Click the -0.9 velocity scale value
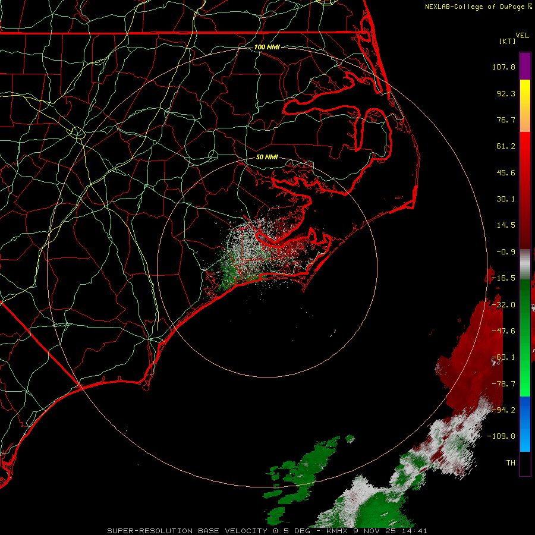Image resolution: width=535 pixels, height=535 pixels. click(x=506, y=252)
